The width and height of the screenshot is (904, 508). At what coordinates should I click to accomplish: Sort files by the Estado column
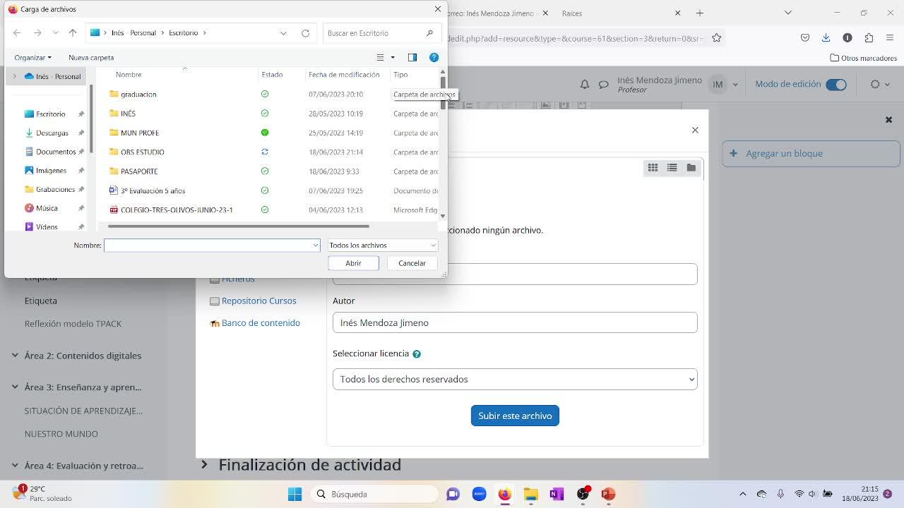272,75
